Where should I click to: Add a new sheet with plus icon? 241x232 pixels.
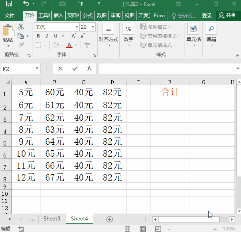[110, 219]
